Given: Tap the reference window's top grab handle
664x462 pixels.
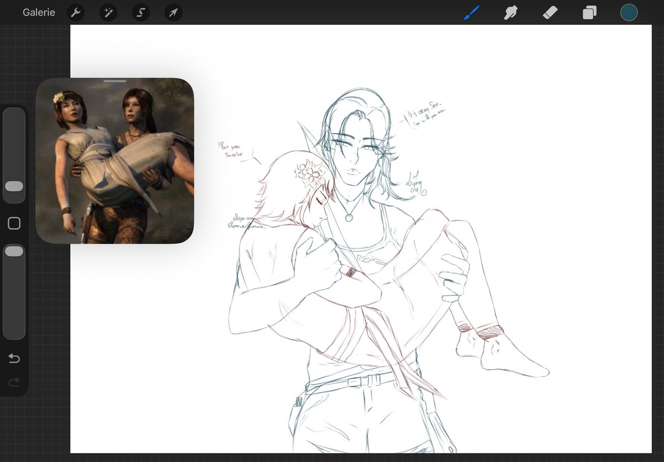Looking at the screenshot, I should 115,81.
